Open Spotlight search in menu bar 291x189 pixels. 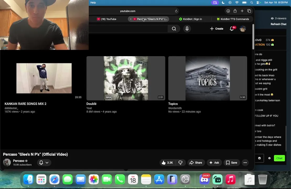coord(251,3)
